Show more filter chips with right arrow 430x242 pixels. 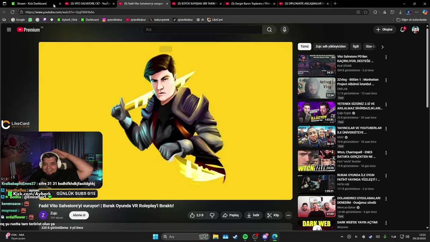click(382, 47)
